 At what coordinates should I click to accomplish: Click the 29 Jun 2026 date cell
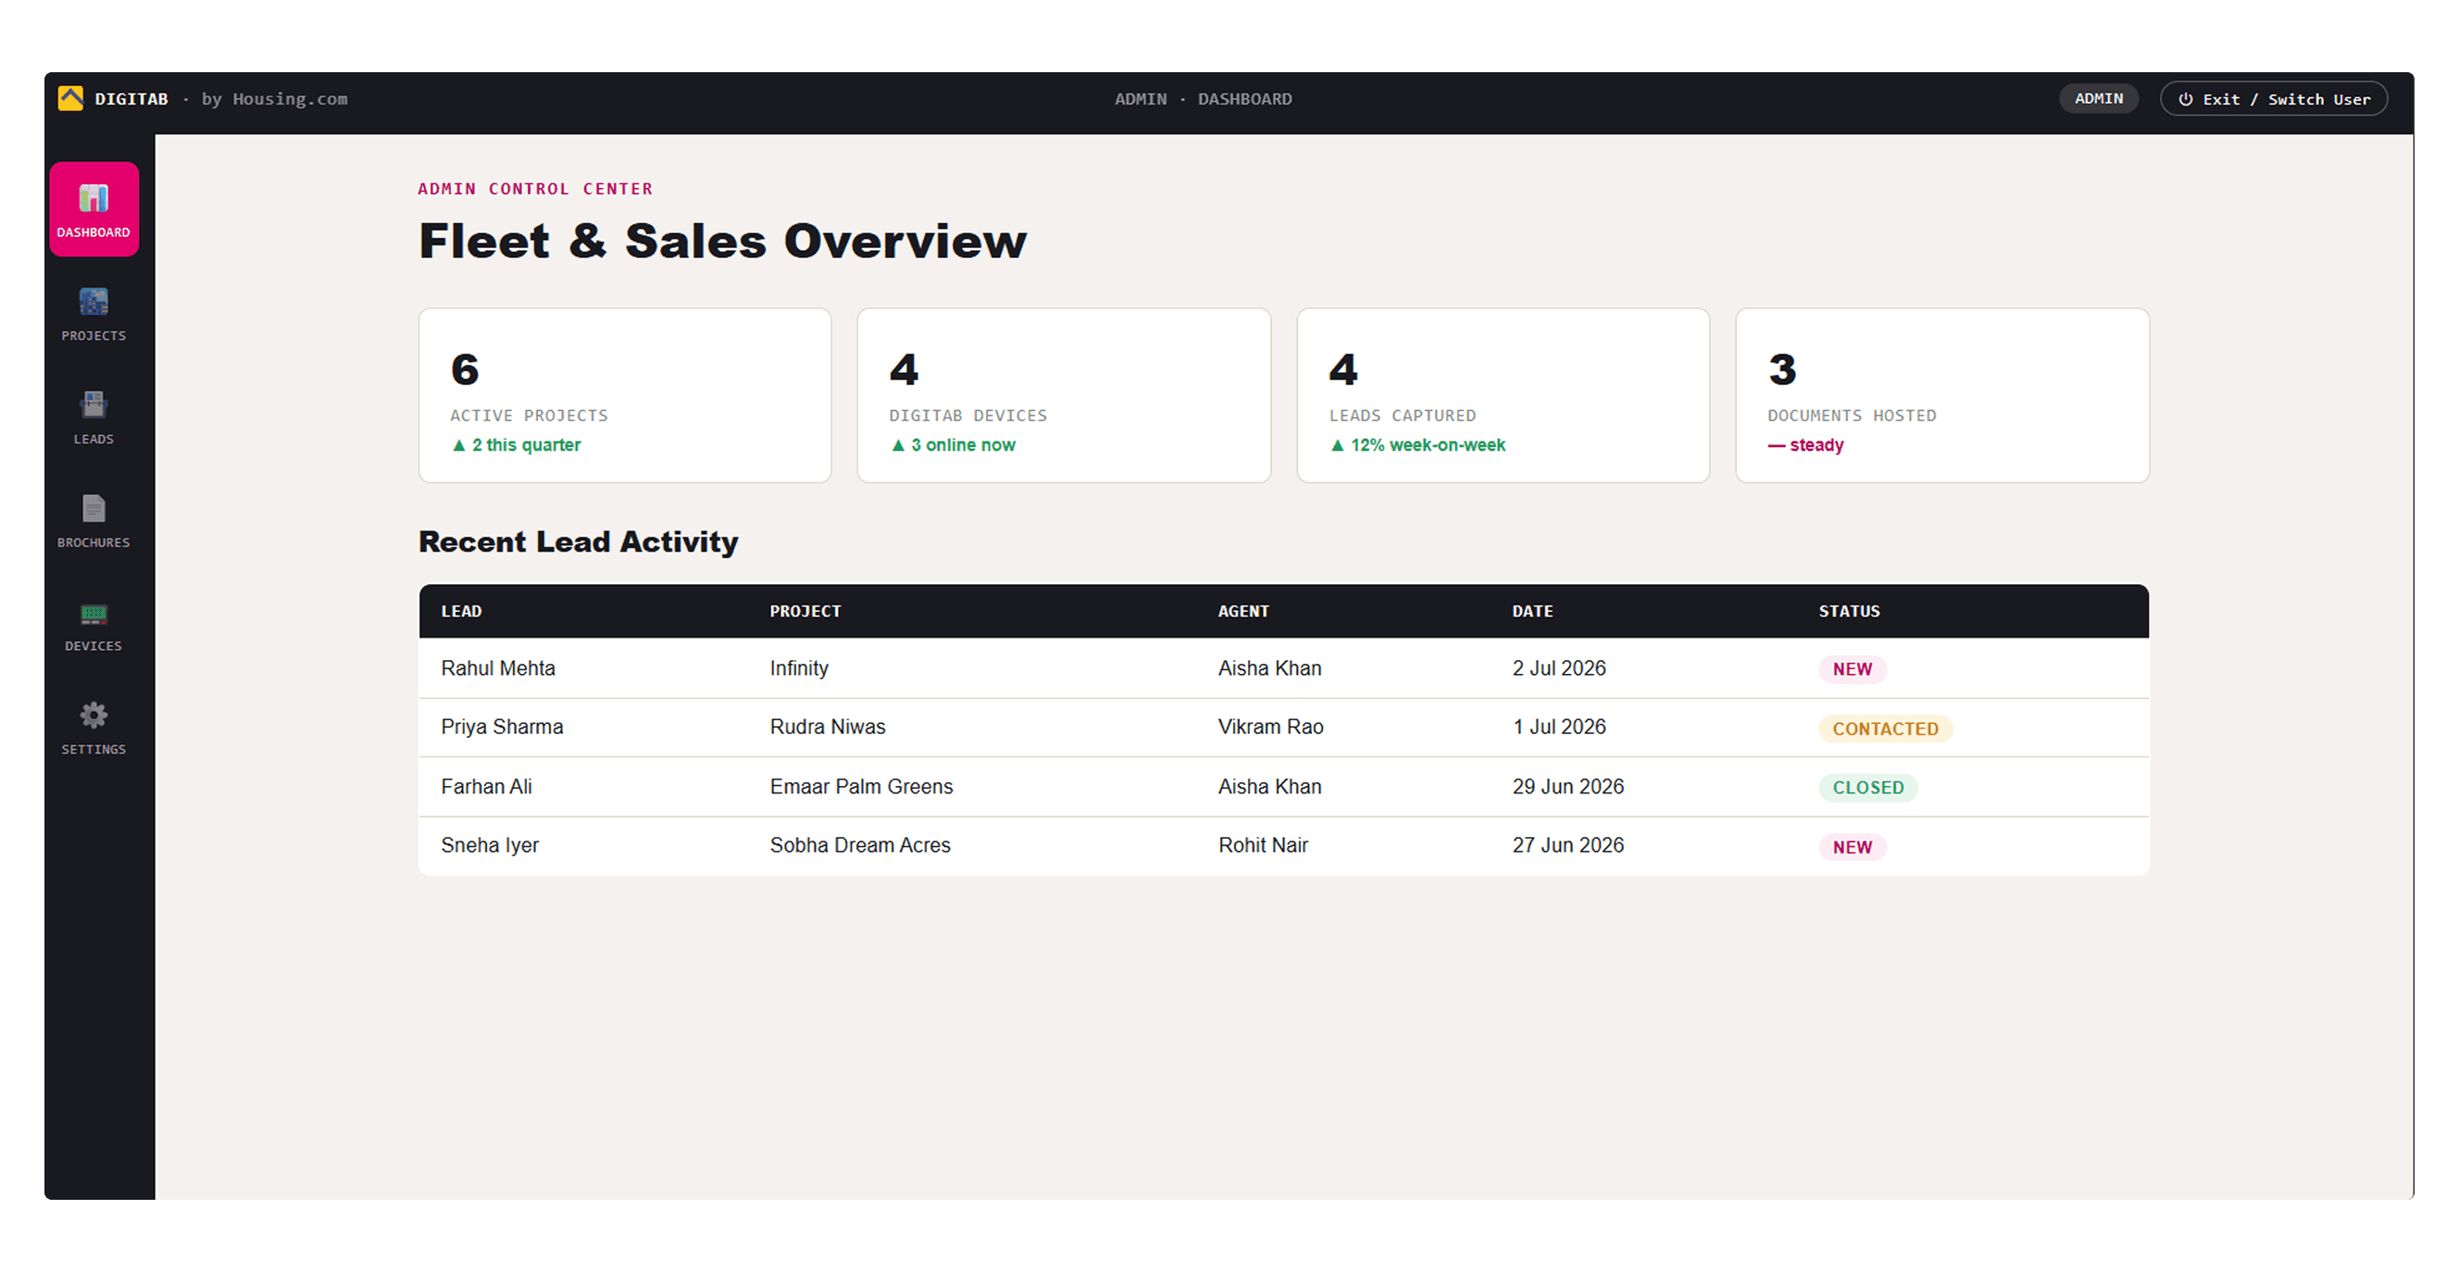[1567, 786]
